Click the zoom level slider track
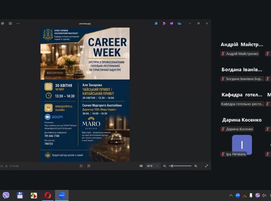This screenshot has width=271, height=201. coord(180,166)
